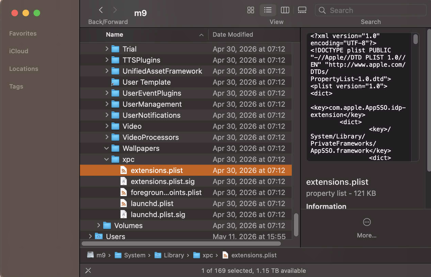
Task: Select the VideoProcessors folder icon
Action: click(x=115, y=137)
